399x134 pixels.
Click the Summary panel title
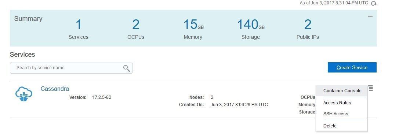click(x=28, y=19)
